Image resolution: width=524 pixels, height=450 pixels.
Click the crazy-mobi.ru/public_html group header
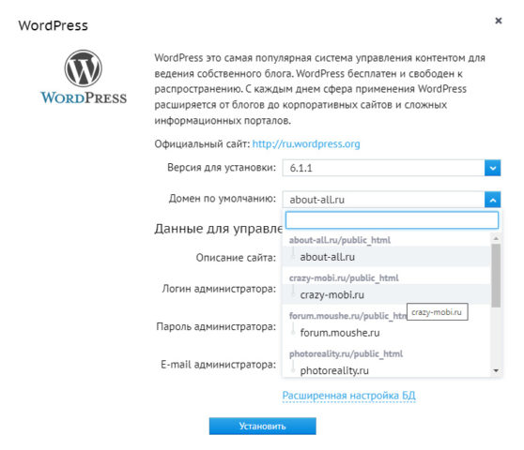[344, 277]
